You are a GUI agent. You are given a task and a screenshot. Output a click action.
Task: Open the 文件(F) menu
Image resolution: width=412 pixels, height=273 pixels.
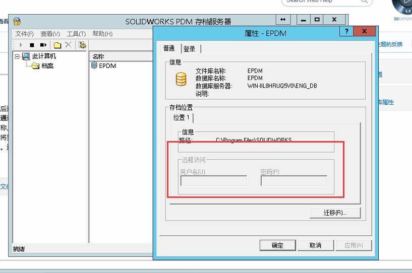click(x=24, y=34)
